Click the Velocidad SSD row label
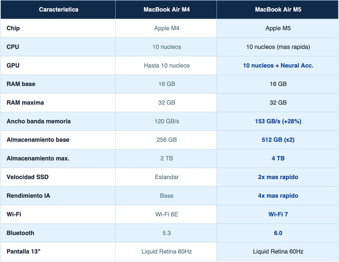Screen dimensions: 339x262 point(27,177)
